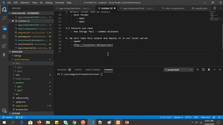This screenshot has height=125, width=223.
Task: Open the Source Control view
Action: pos(4,27)
